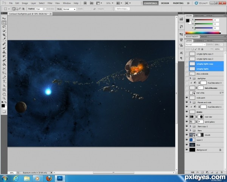Expand the Planets and roids group
This screenshot has width=227, height=182.
click(x=191, y=102)
